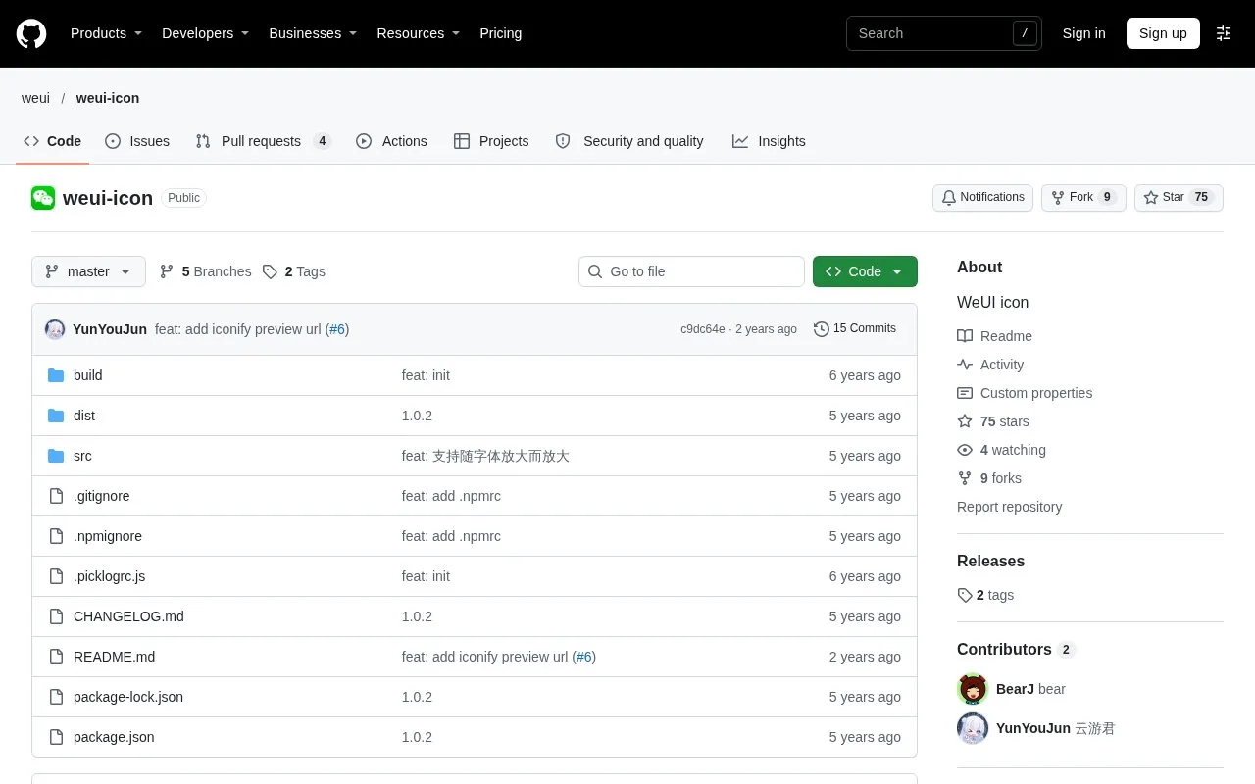Click the Report repository link
This screenshot has width=1255, height=784.
point(1009,507)
